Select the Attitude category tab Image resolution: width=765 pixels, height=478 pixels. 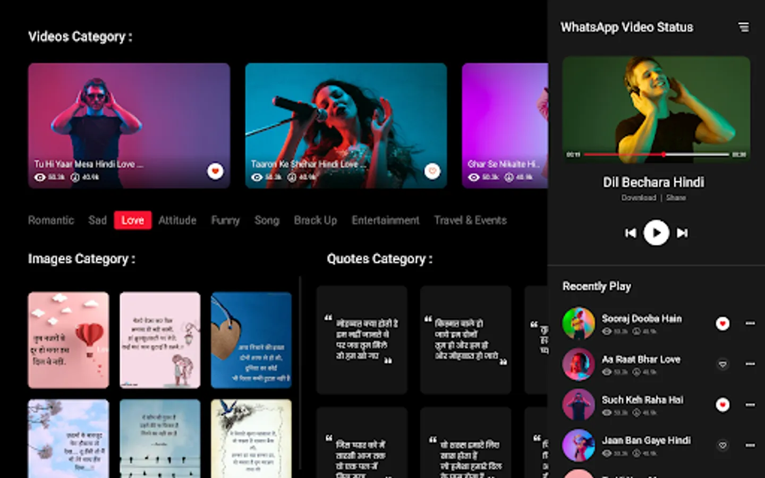pos(177,220)
